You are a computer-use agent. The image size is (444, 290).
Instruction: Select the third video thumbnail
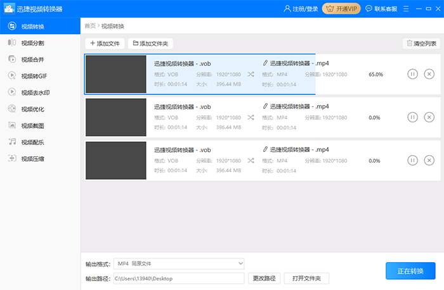point(116,160)
